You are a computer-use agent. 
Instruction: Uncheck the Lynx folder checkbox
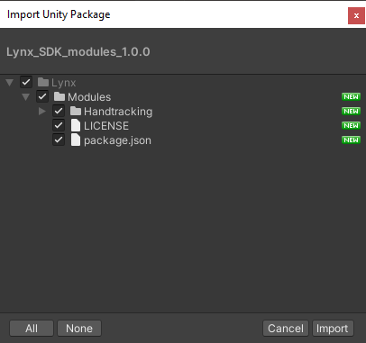[26, 82]
